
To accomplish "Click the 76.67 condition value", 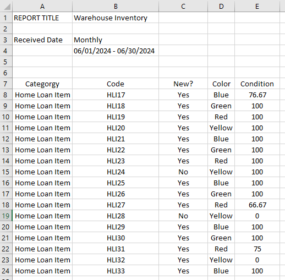I will 257,95.
